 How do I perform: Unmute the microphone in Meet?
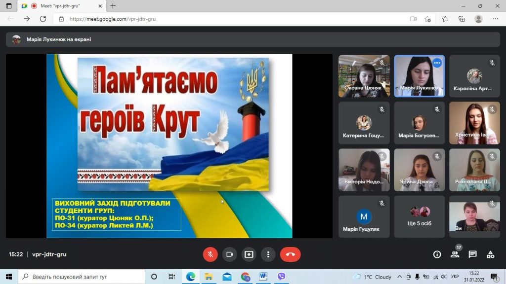(x=210, y=254)
